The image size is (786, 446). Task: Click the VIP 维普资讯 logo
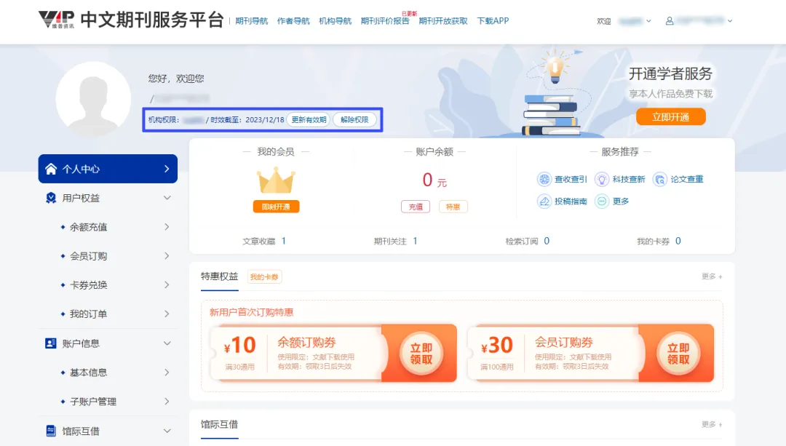coord(57,20)
